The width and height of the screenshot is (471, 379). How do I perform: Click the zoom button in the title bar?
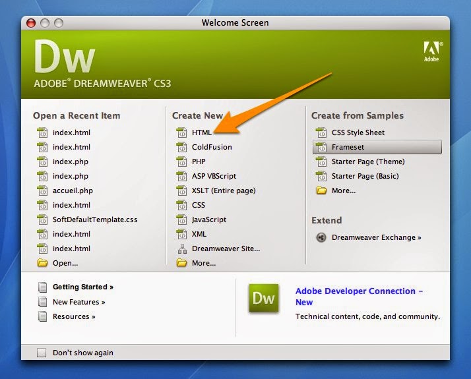coord(59,23)
